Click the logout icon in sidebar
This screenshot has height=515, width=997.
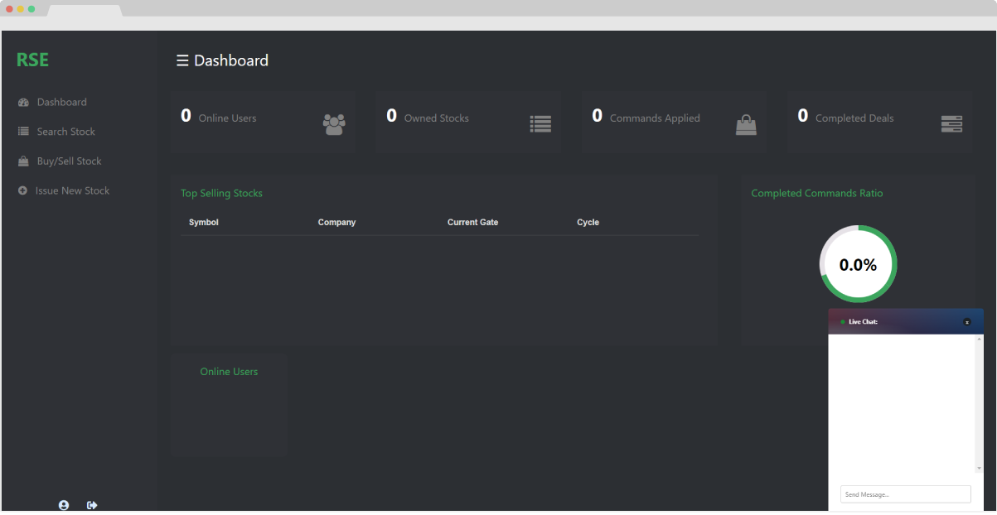pyautogui.click(x=92, y=505)
